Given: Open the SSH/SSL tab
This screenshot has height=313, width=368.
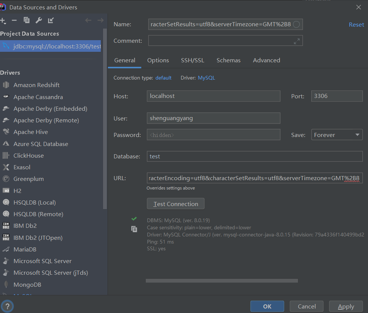Looking at the screenshot, I should [193, 60].
